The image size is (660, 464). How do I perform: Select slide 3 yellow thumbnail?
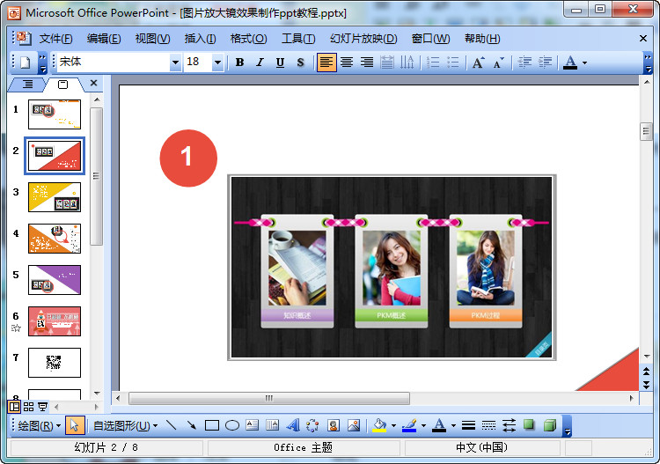point(55,196)
